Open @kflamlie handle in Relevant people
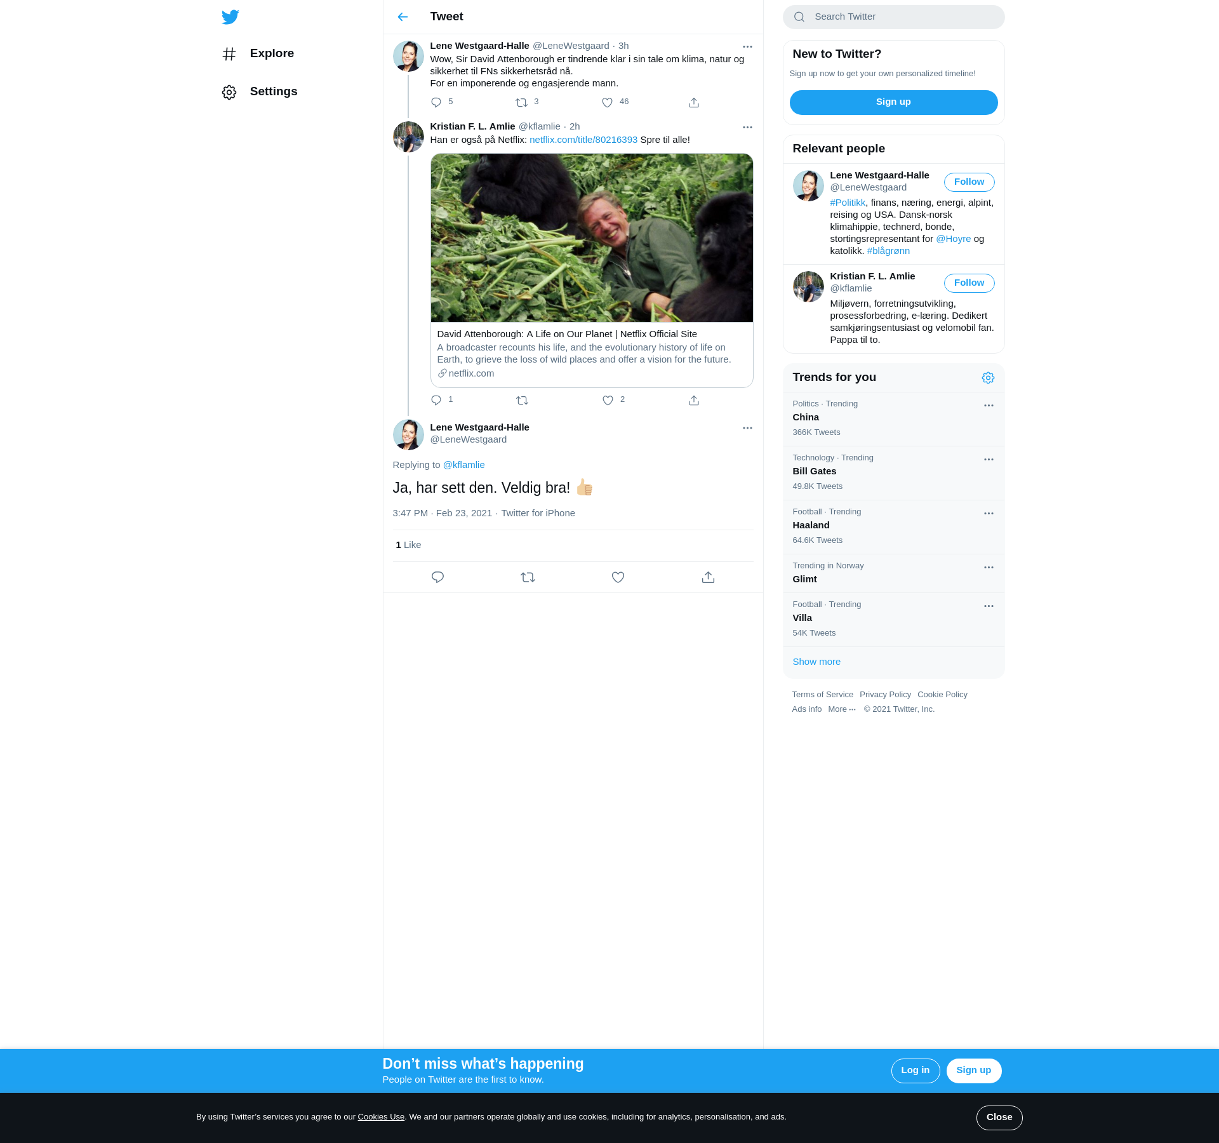The image size is (1219, 1143). [851, 288]
